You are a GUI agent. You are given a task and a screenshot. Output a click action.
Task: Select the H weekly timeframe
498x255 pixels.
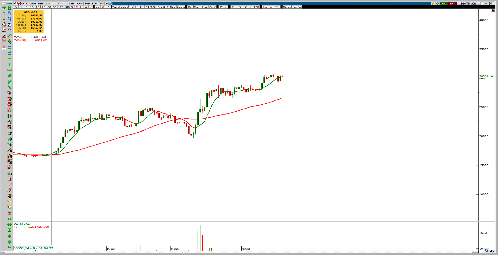pos(81,7)
